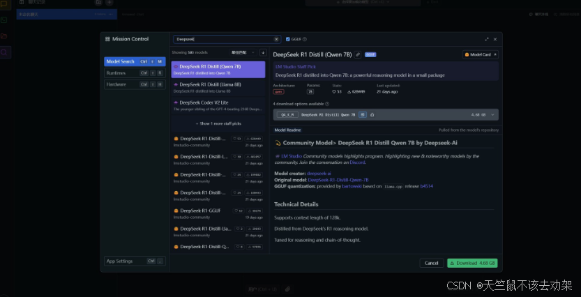Click help icon beside download options available
Viewport: 581px width, 297px height.
pos(327,104)
